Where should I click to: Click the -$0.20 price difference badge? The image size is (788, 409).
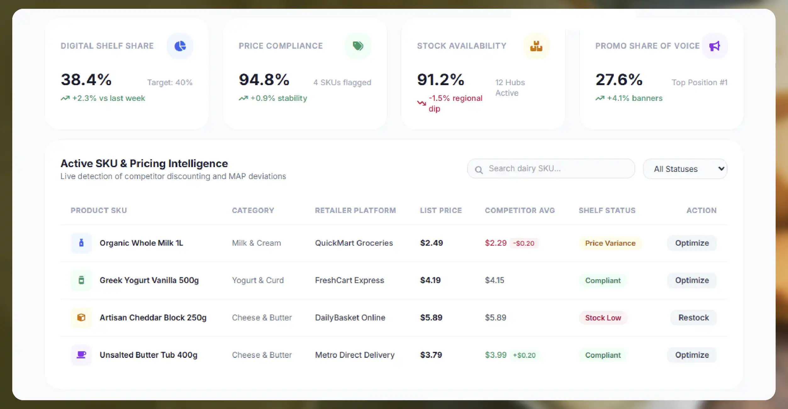[x=524, y=243]
